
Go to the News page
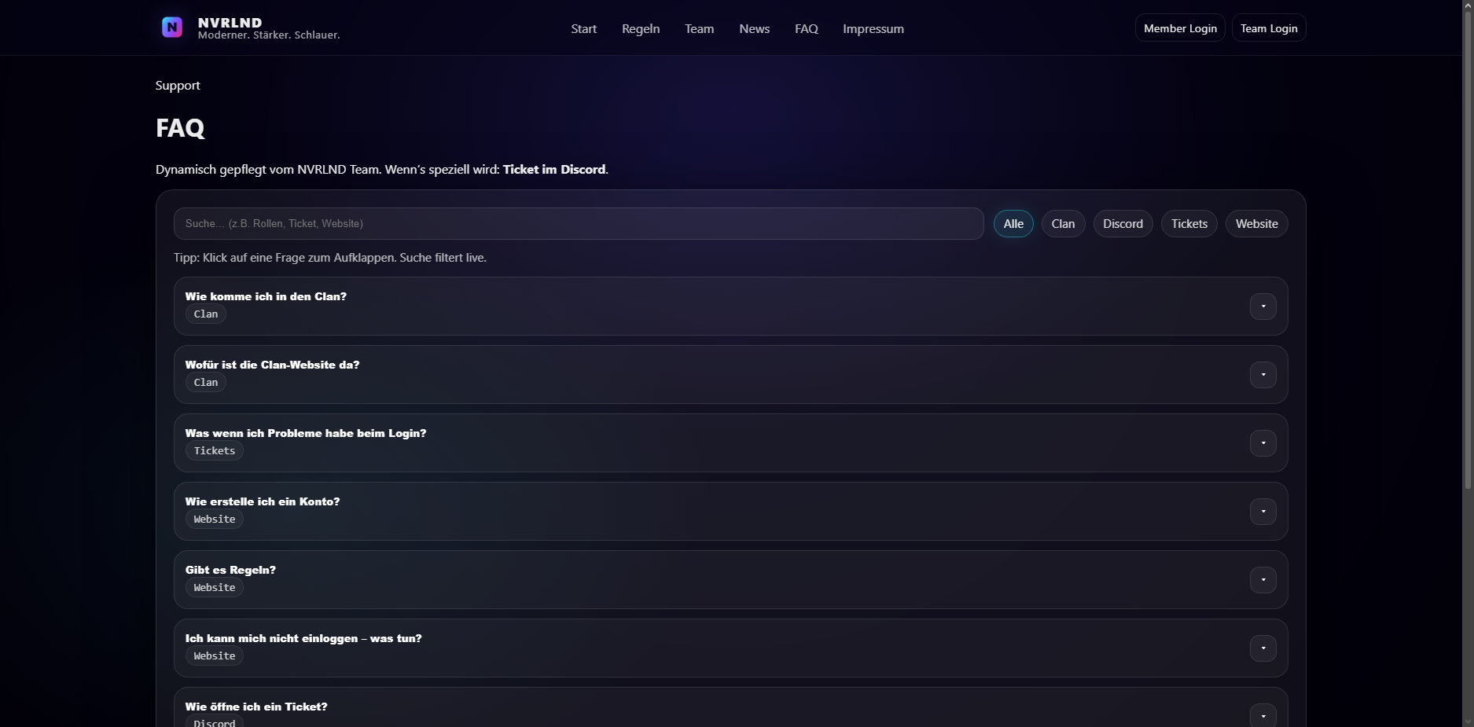click(x=754, y=29)
